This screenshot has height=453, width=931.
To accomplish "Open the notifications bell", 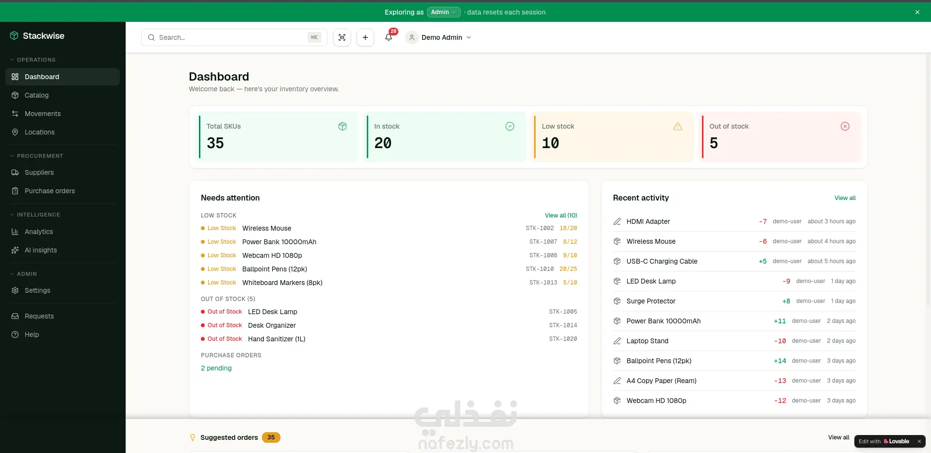I will tap(389, 37).
